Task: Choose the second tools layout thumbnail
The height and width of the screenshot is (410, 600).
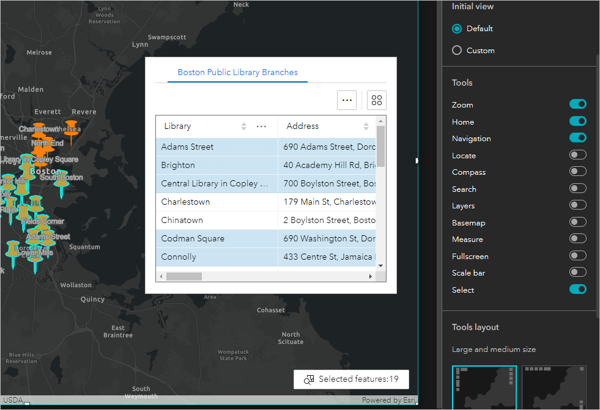Action: point(554,387)
